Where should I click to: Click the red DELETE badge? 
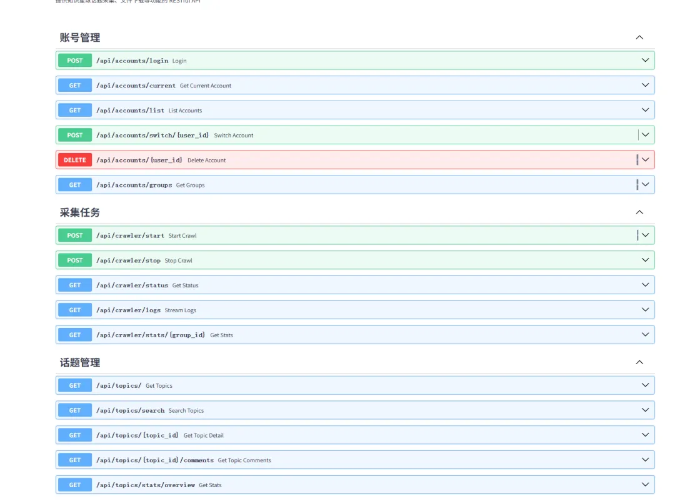[75, 160]
